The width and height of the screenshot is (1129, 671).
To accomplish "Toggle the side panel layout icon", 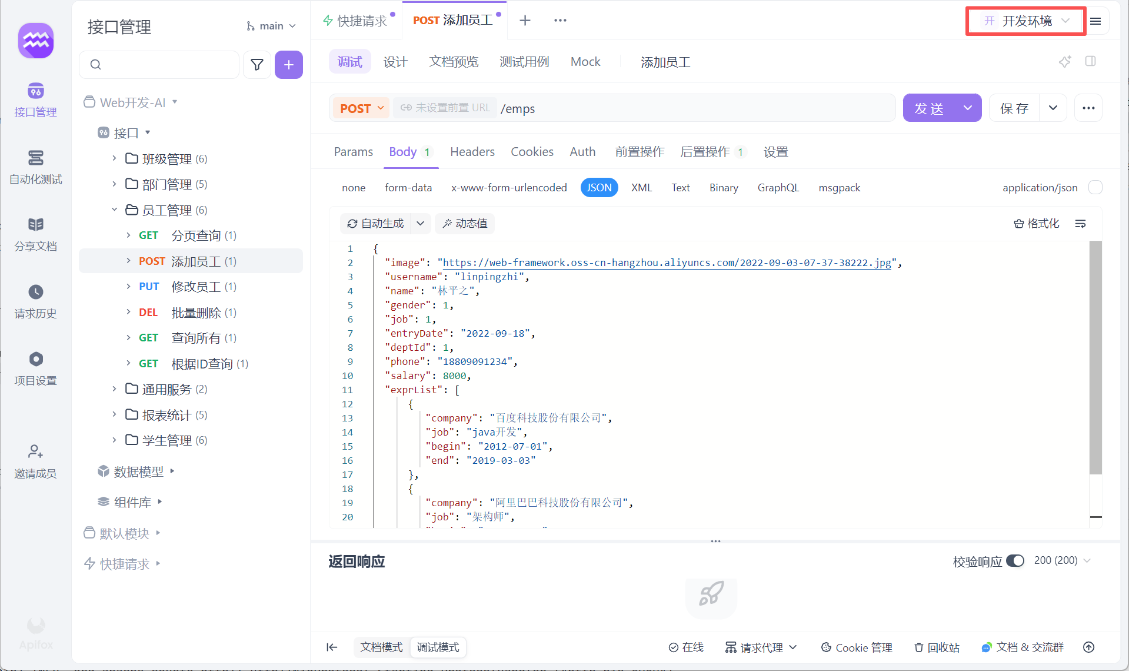I will point(1090,62).
